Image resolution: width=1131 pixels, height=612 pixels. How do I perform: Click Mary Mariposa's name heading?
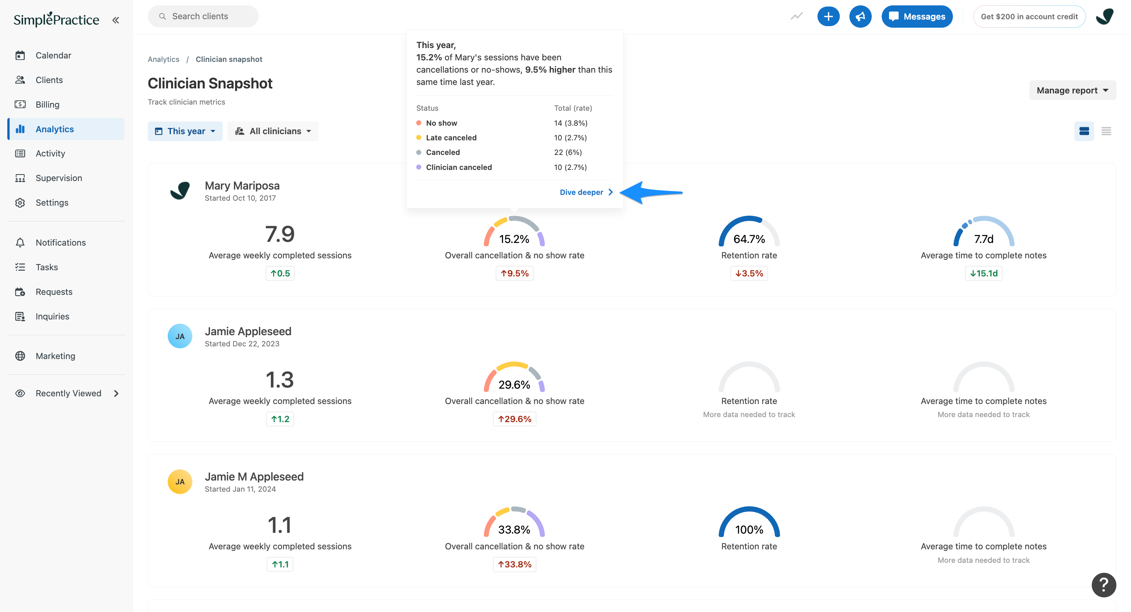pyautogui.click(x=242, y=186)
